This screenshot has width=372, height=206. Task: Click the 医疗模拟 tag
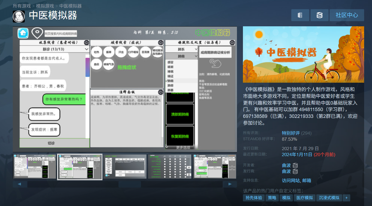tap(305, 198)
